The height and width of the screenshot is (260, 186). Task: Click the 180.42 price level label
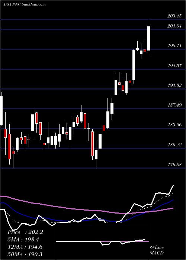pos(174,145)
